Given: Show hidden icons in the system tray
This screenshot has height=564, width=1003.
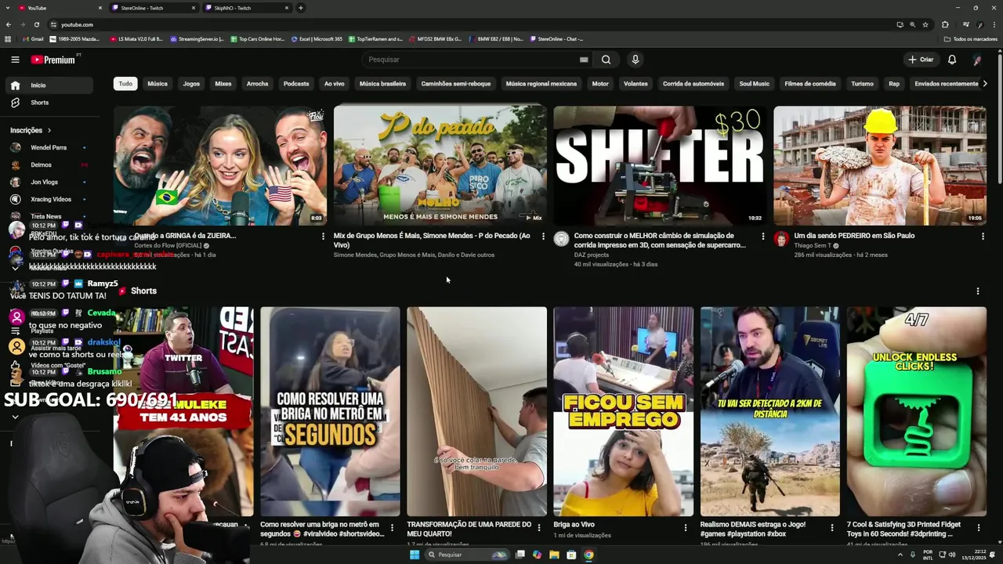Looking at the screenshot, I should point(900,555).
